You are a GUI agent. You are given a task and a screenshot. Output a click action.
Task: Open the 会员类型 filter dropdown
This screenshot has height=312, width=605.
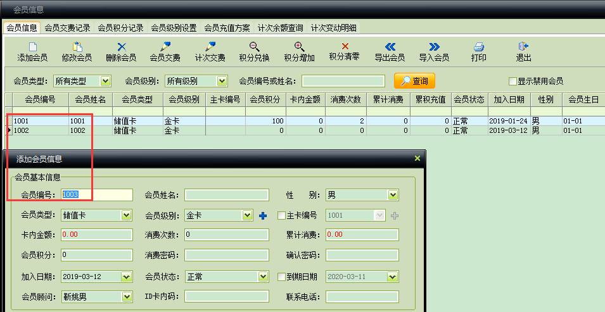tap(105, 81)
